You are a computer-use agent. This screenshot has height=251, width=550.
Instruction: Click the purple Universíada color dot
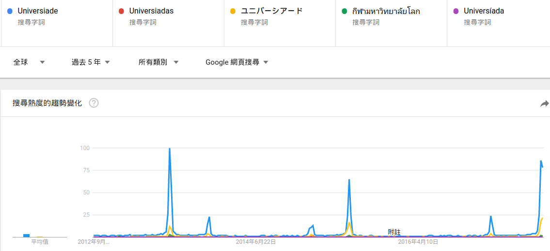coord(456,11)
